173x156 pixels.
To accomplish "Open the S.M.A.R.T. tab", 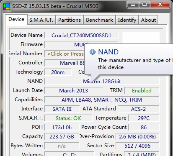I will [x=41, y=20].
